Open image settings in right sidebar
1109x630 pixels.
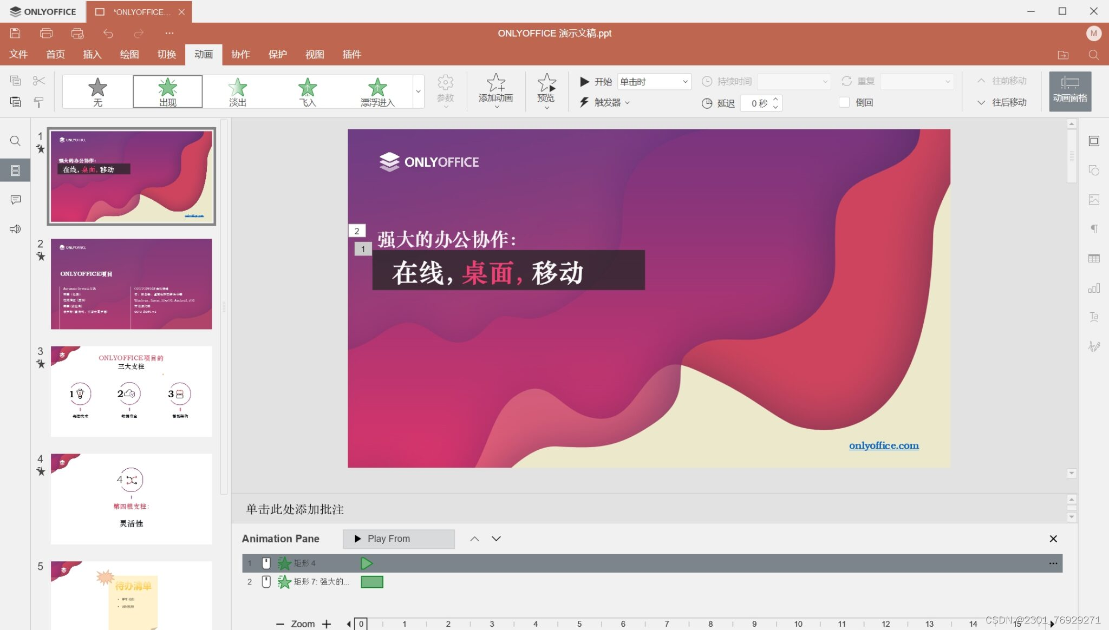[1094, 200]
